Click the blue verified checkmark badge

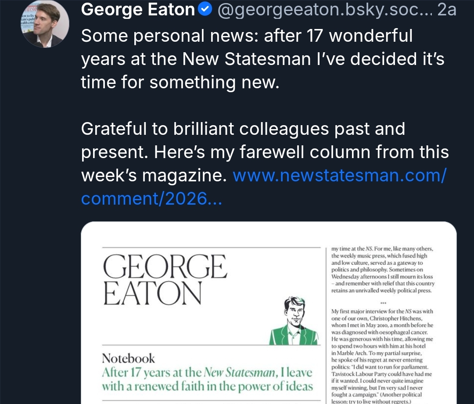tap(205, 9)
